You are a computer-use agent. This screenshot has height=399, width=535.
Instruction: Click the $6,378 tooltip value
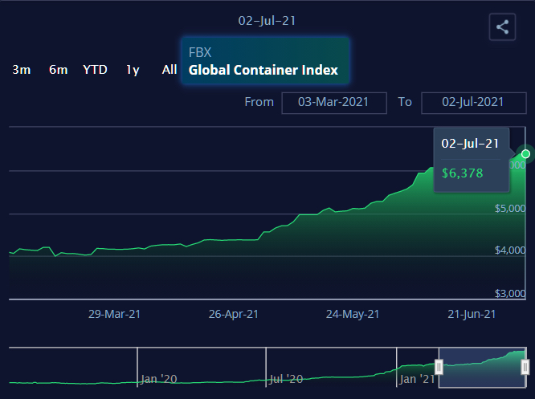tap(462, 173)
